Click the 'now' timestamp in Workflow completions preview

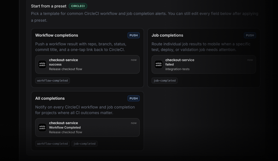[134, 60]
